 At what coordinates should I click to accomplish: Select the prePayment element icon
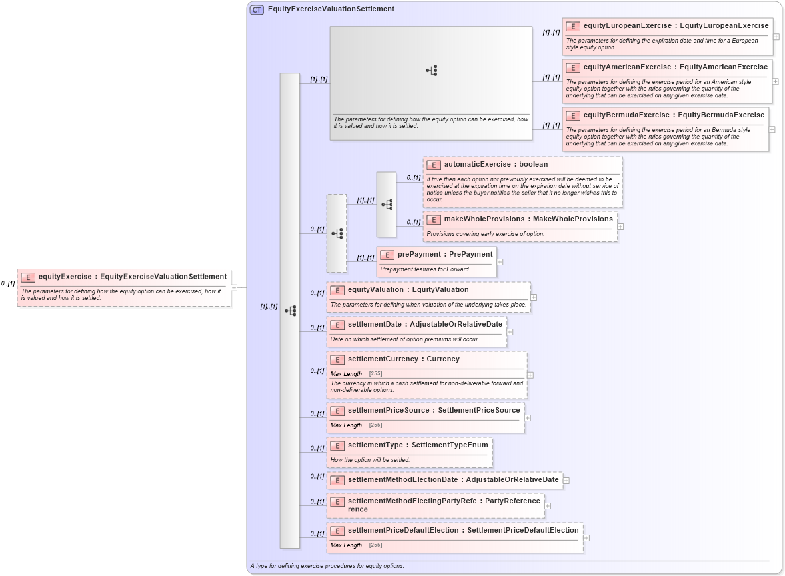tap(387, 254)
